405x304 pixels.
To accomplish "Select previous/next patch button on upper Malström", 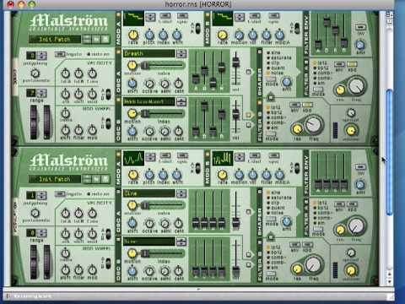I will click(x=87, y=39).
